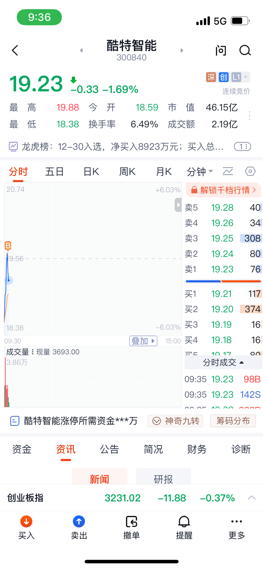
Task: Select the 月K chart tab
Action: [x=164, y=171]
